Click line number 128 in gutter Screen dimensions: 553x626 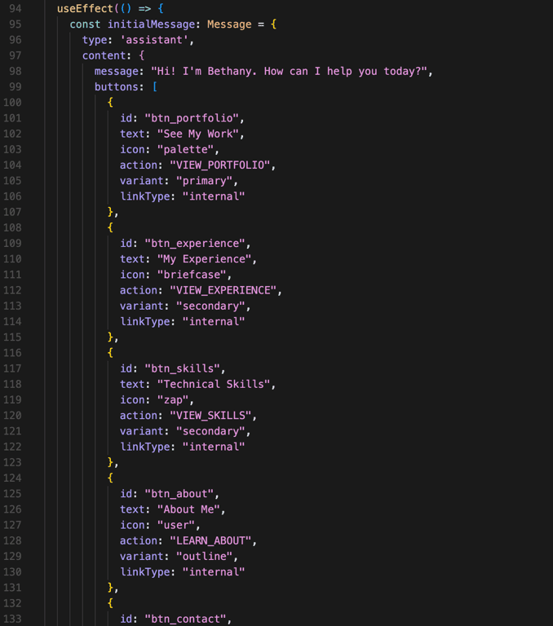pos(12,540)
